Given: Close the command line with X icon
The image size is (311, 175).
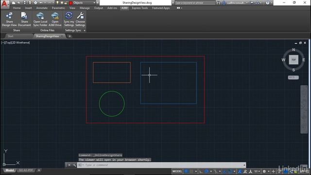Looking at the screenshot, I should pyautogui.click(x=69, y=165).
